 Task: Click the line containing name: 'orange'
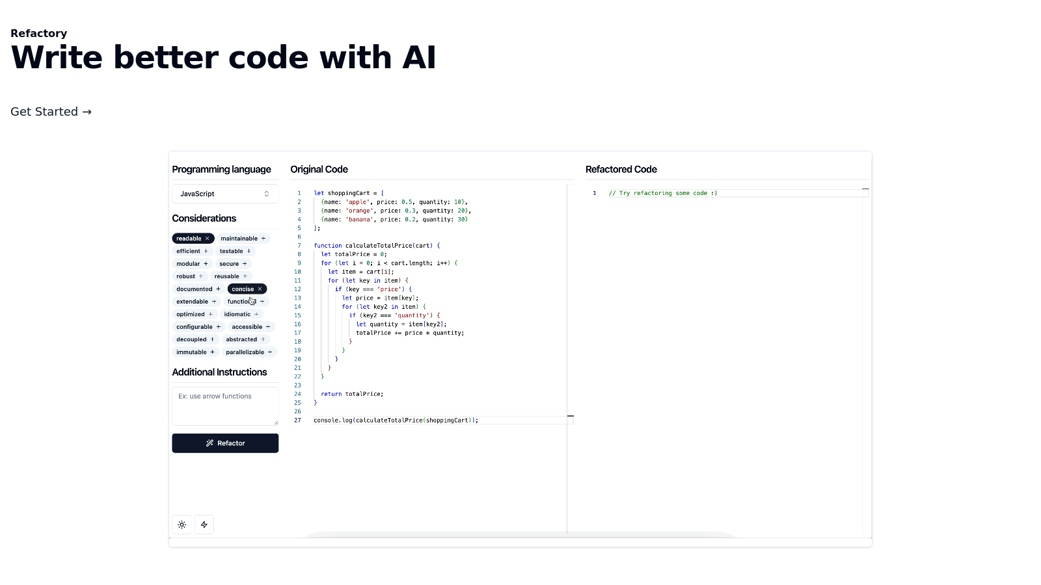tap(396, 211)
